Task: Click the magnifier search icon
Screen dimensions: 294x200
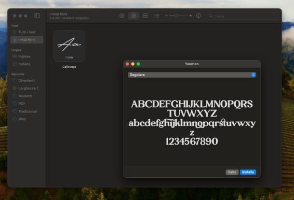Action: (x=211, y=16)
